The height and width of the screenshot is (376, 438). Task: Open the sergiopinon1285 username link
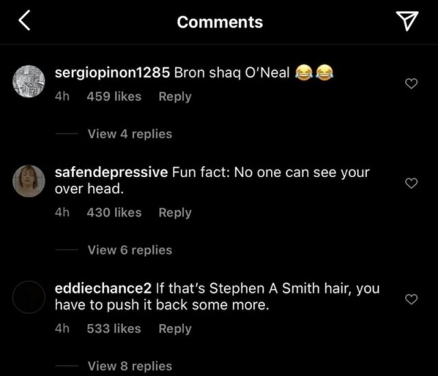(x=112, y=72)
